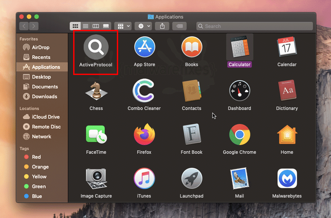Select the ActiveProtocol app icon
The height and width of the screenshot is (218, 331).
pos(96,47)
